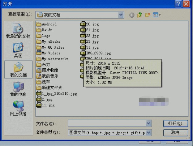Select 我的文档 in places bar
The height and width of the screenshot is (146, 193).
[x=18, y=70]
